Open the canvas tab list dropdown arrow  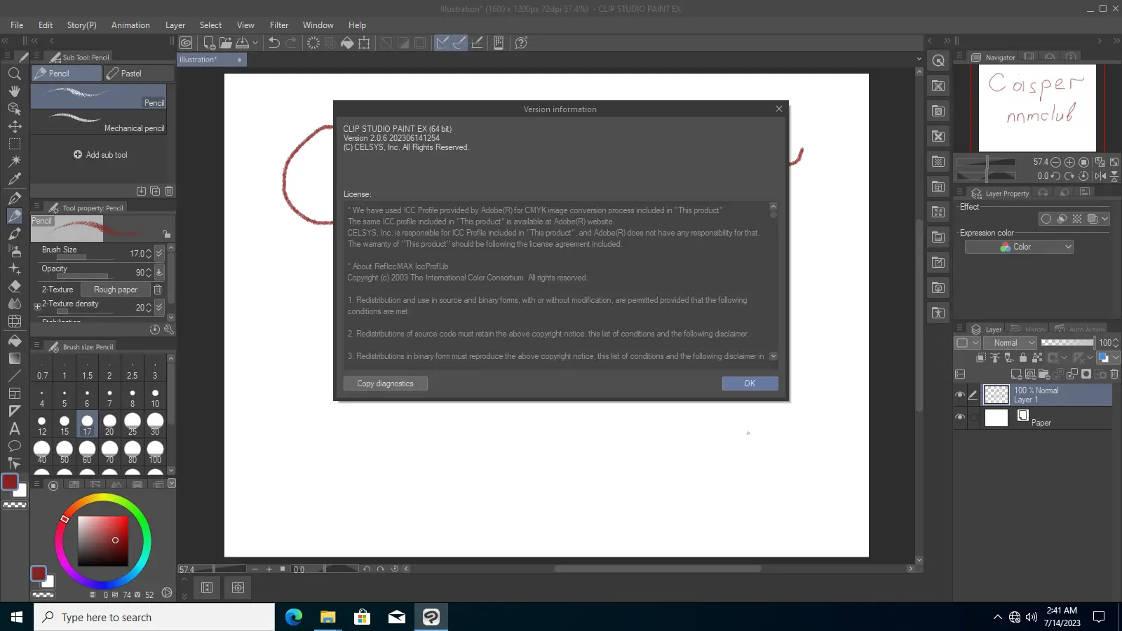click(919, 59)
